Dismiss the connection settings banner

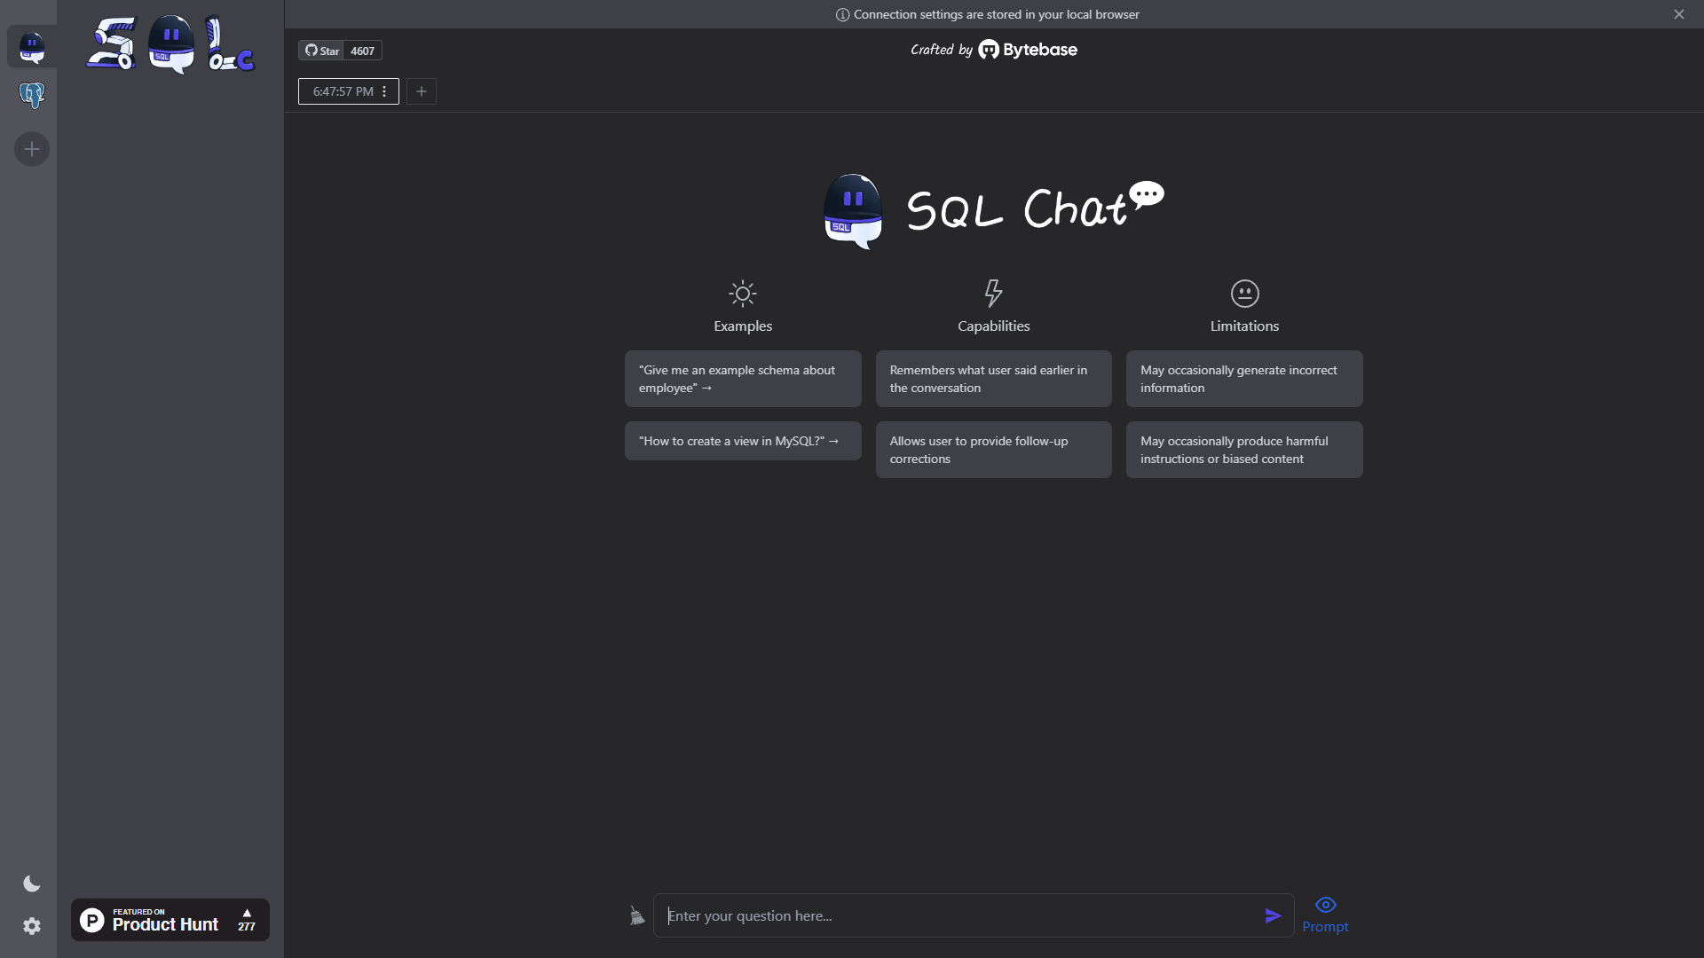tap(1679, 14)
